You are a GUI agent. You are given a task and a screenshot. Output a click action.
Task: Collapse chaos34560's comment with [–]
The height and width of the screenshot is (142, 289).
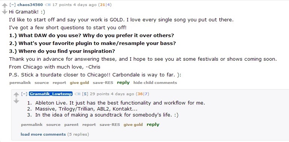click(12, 5)
